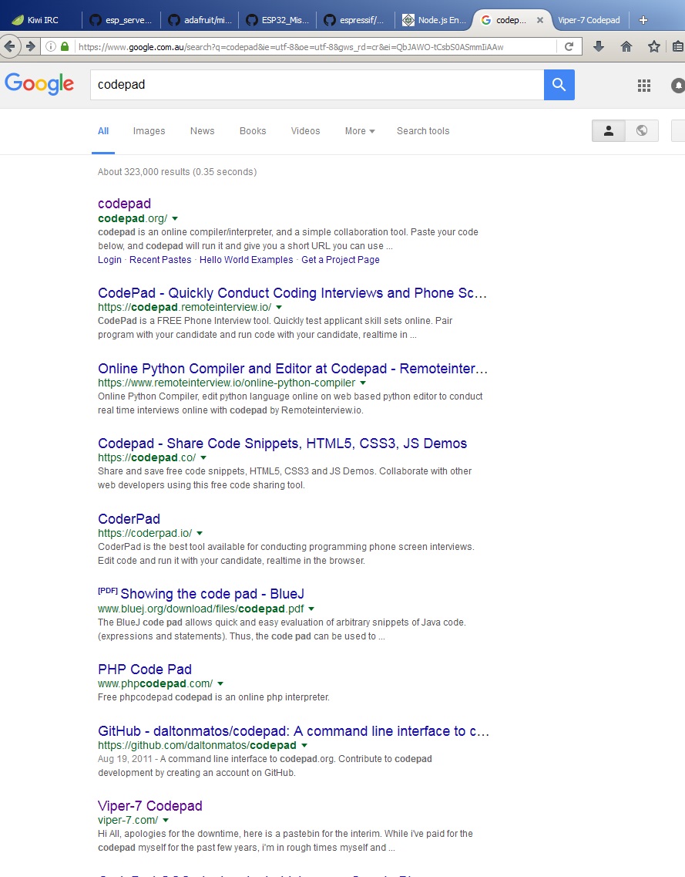This screenshot has height=877, width=685.
Task: Open the Recent Pastes sitelink
Action: 160,259
